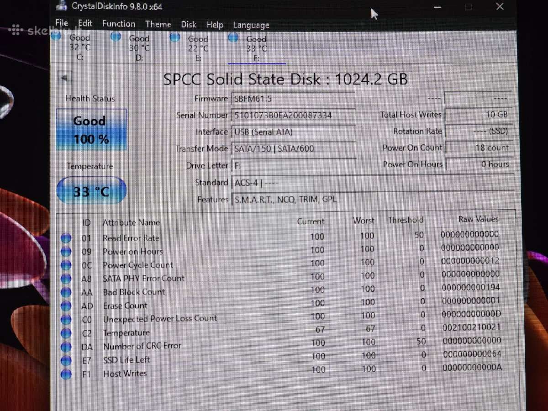
Task: Click the Interface field USB (Serial ATA)
Action: coord(293,132)
